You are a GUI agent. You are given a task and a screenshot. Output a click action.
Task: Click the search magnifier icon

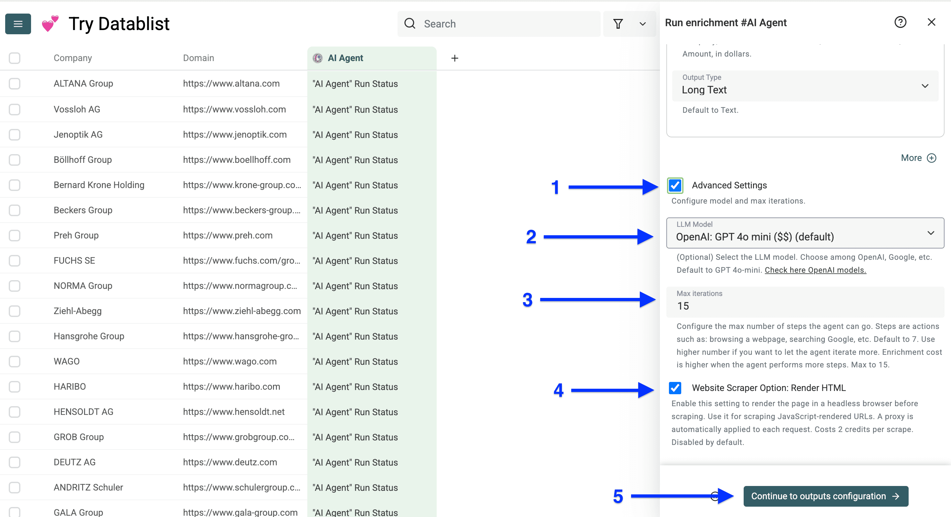coord(410,23)
